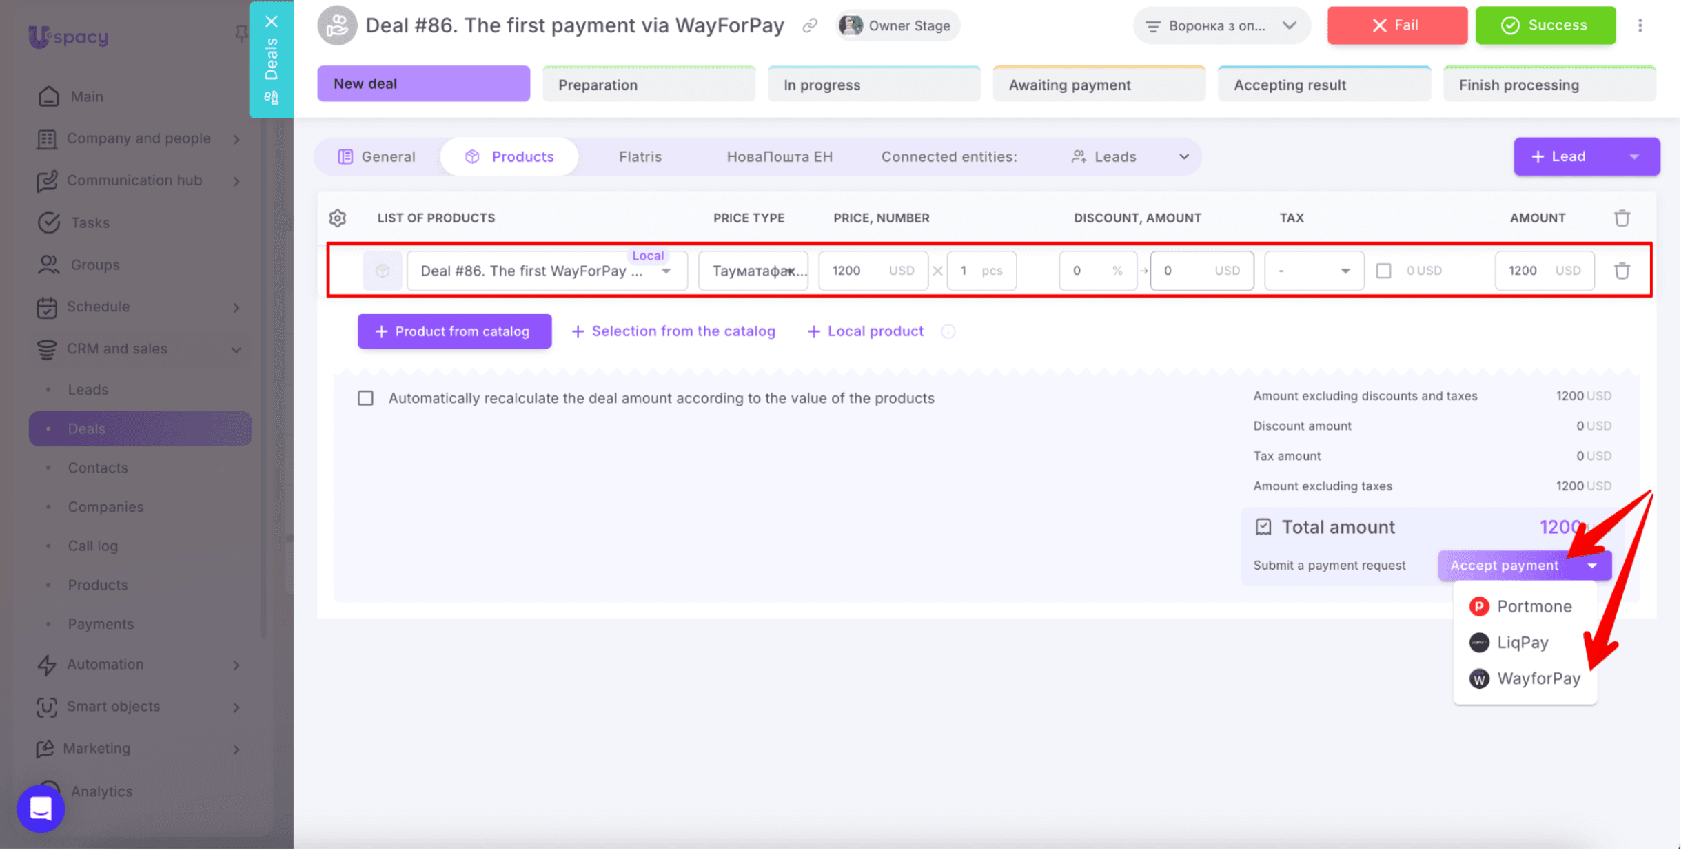Image resolution: width=1690 pixels, height=850 pixels.
Task: Open the three-dot more options menu
Action: pos(1640,25)
